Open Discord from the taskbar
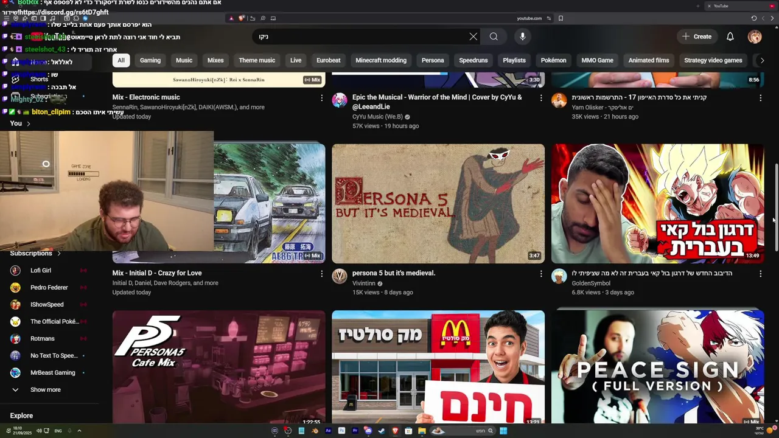 368,431
